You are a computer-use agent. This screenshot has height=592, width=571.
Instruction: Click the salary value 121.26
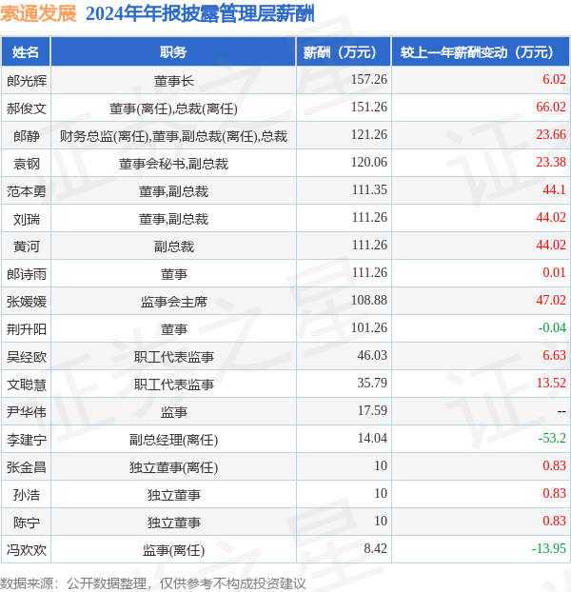[369, 134]
